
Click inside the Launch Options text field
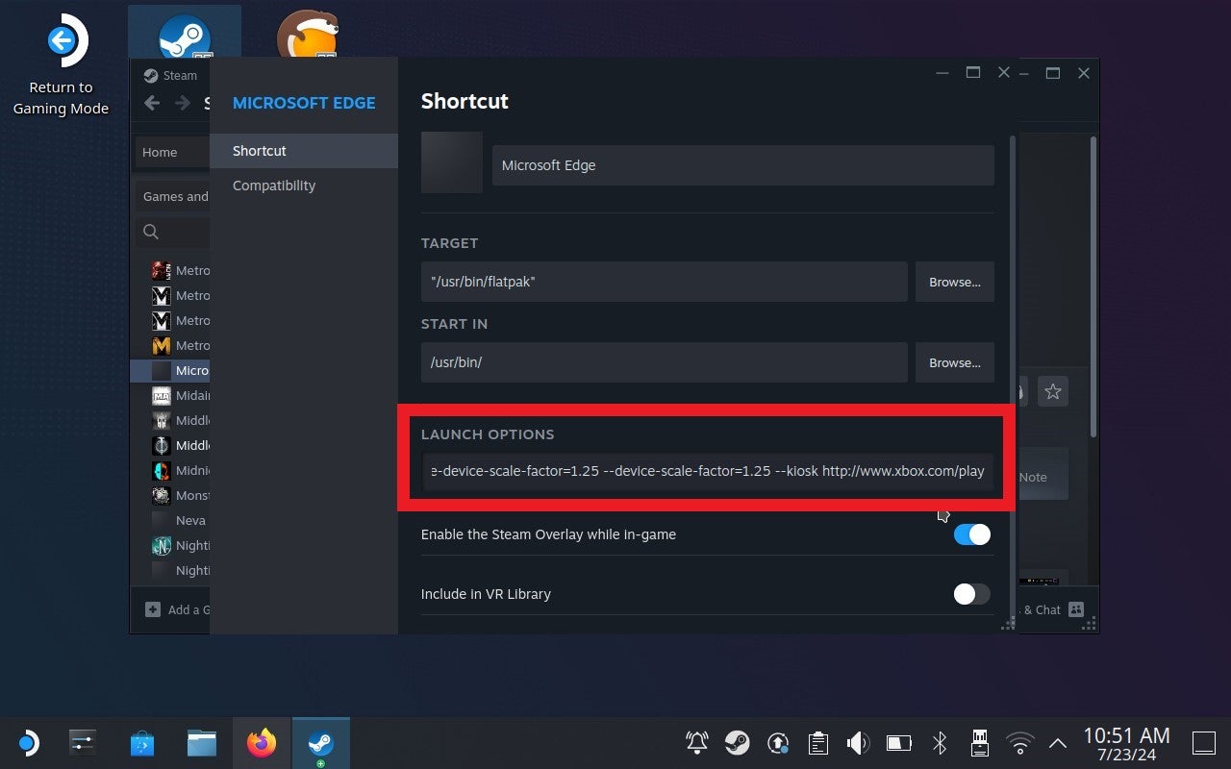(x=708, y=471)
